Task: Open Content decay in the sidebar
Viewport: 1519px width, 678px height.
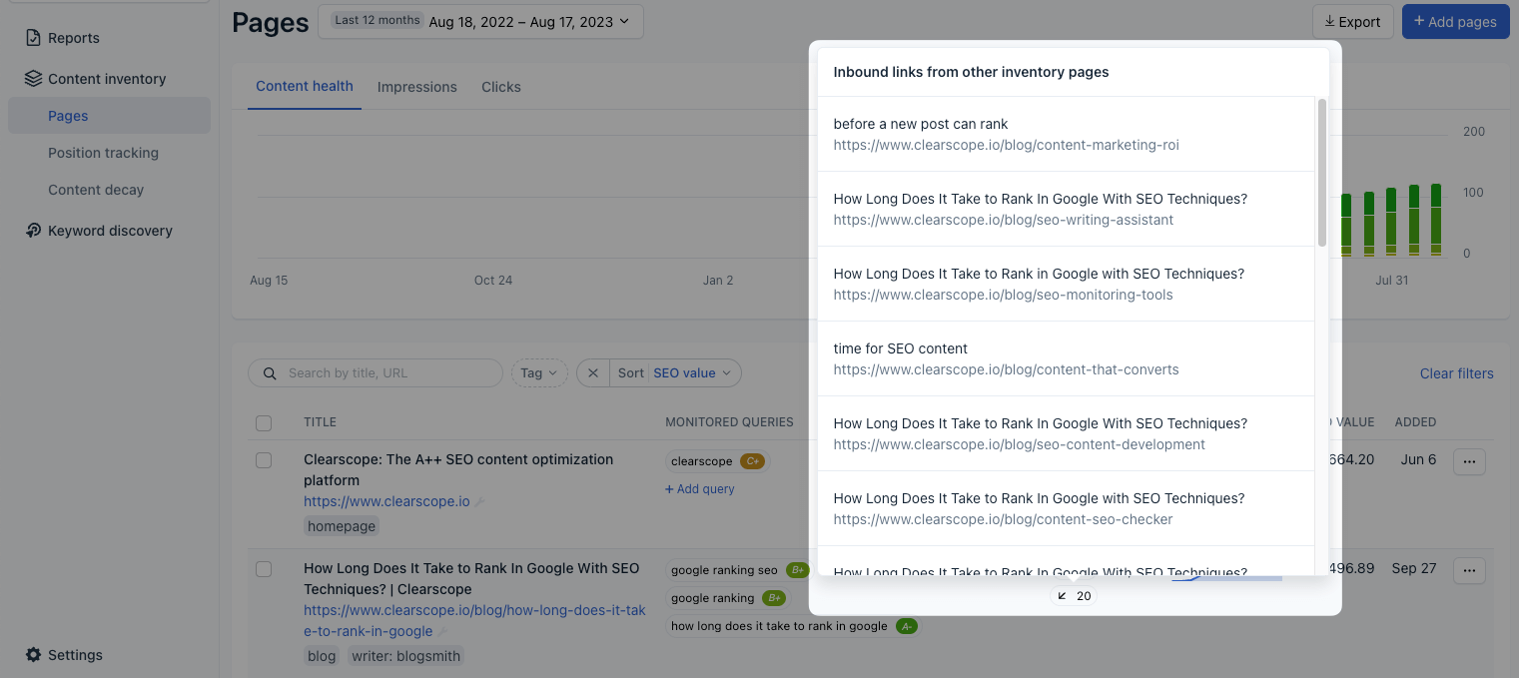Action: pos(96,190)
